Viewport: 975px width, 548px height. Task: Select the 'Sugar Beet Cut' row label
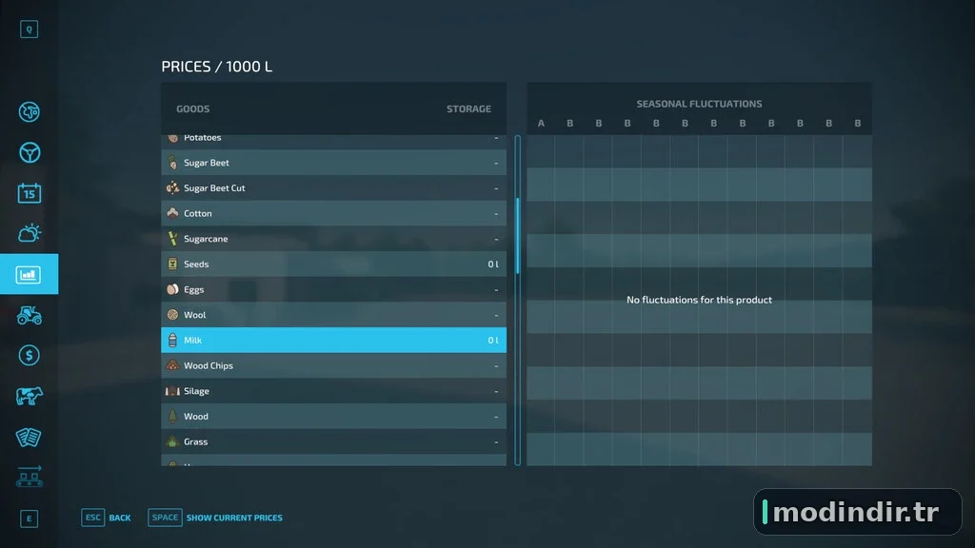pos(214,187)
